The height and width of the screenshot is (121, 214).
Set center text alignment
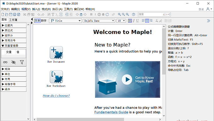click(x=147, y=21)
